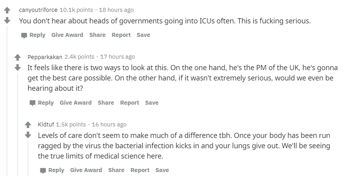This screenshot has height=176, width=351.
Task: Collapse Kidtuf's thread via its vertical line
Action: tap(28, 158)
